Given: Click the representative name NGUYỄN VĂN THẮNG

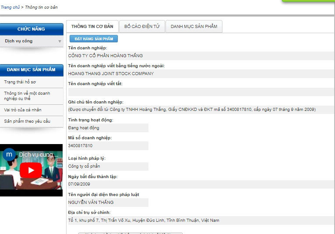Looking at the screenshot, I should 91,203.
